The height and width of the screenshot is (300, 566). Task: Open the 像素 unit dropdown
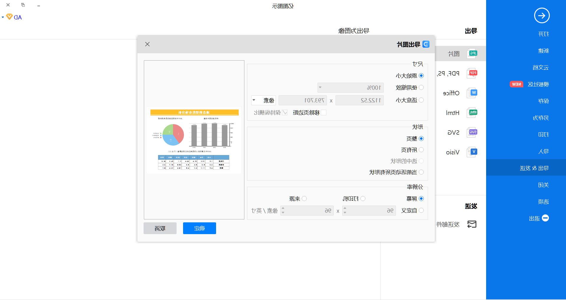coord(264,100)
